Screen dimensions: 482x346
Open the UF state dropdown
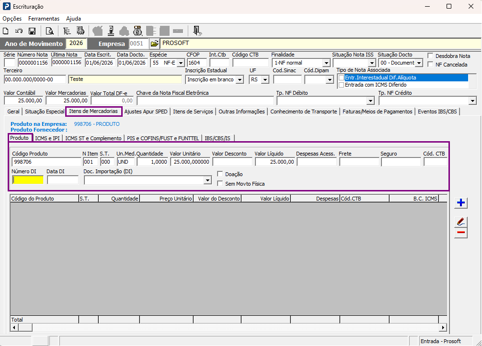coord(265,80)
